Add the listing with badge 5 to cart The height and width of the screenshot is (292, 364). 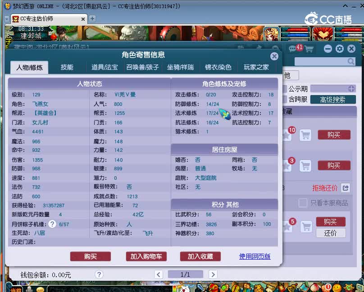pyautogui.click(x=306, y=227)
